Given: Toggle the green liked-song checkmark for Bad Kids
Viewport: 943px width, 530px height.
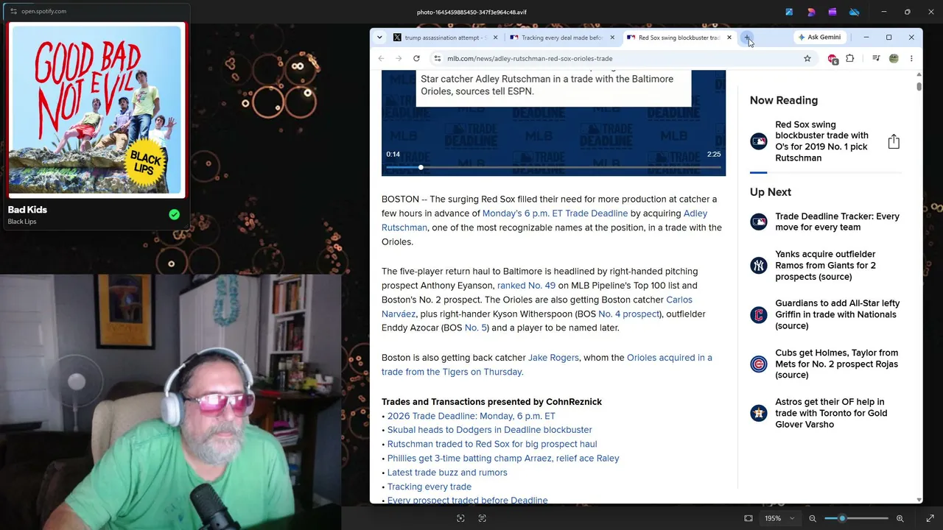Looking at the screenshot, I should 174,214.
